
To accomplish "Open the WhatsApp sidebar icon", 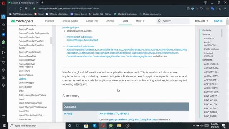I will (3, 42).
